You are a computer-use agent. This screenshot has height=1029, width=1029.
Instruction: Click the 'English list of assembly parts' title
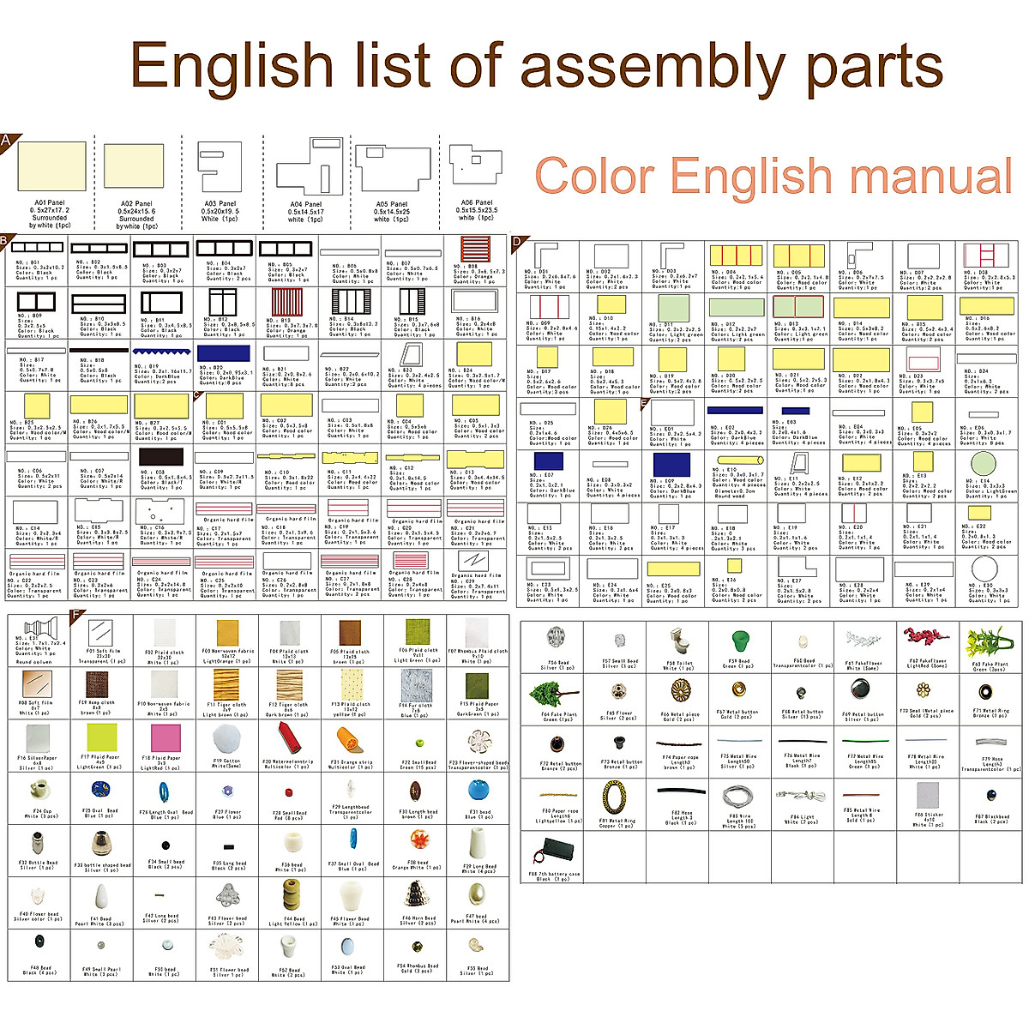(536, 67)
